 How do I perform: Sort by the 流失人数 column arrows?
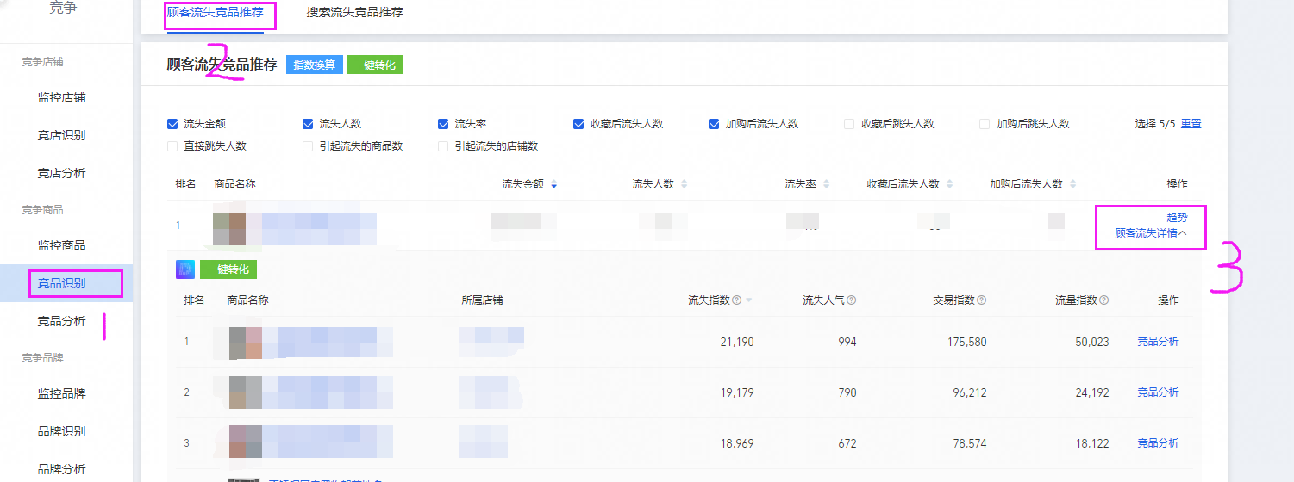pyautogui.click(x=684, y=184)
